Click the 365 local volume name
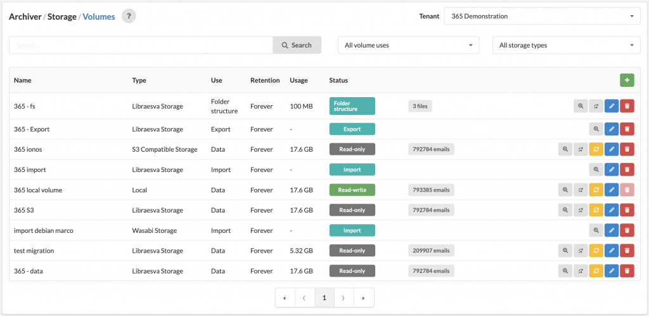This screenshot has width=649, height=316. point(38,190)
